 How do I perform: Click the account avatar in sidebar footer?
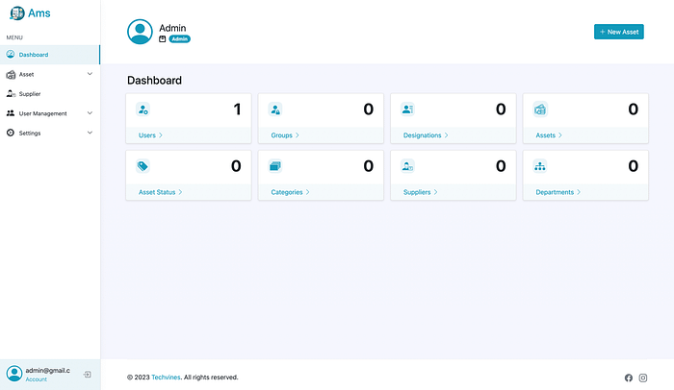[14, 374]
